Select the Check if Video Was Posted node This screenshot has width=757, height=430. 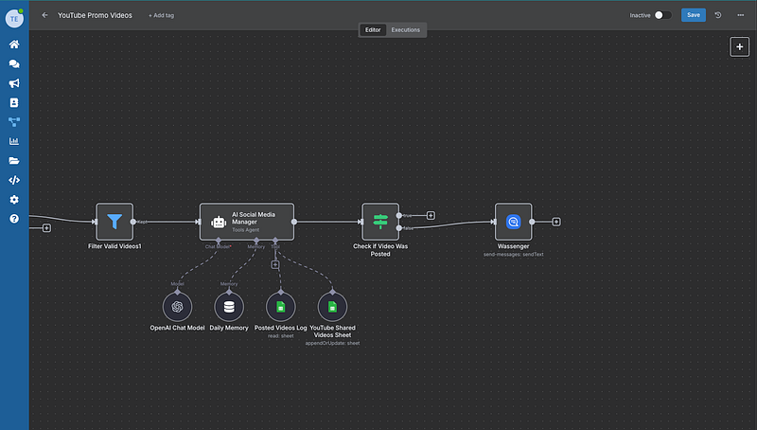tap(380, 222)
